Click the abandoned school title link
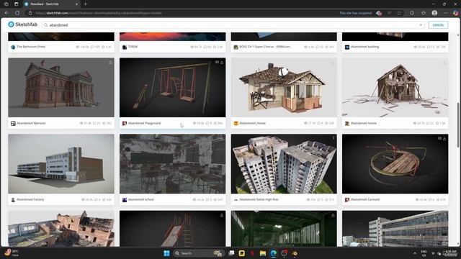The height and width of the screenshot is (259, 461). (x=140, y=199)
